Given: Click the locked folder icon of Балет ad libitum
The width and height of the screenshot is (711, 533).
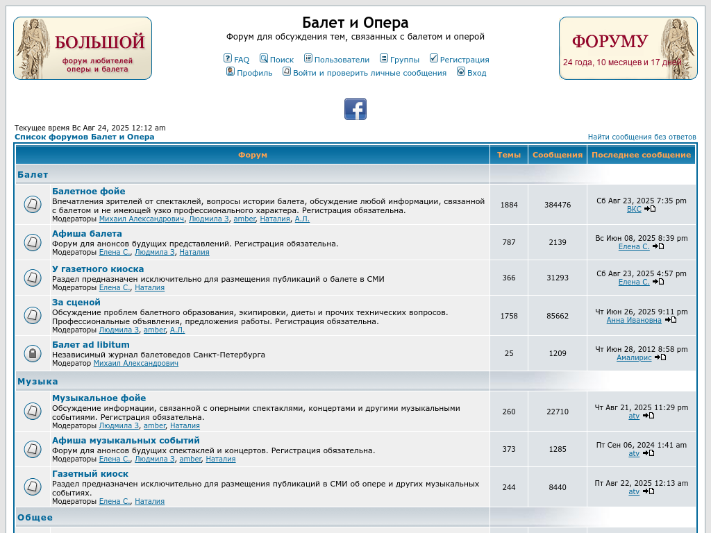Looking at the screenshot, I should [x=33, y=353].
